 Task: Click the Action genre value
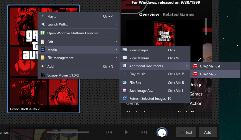(196, 103)
